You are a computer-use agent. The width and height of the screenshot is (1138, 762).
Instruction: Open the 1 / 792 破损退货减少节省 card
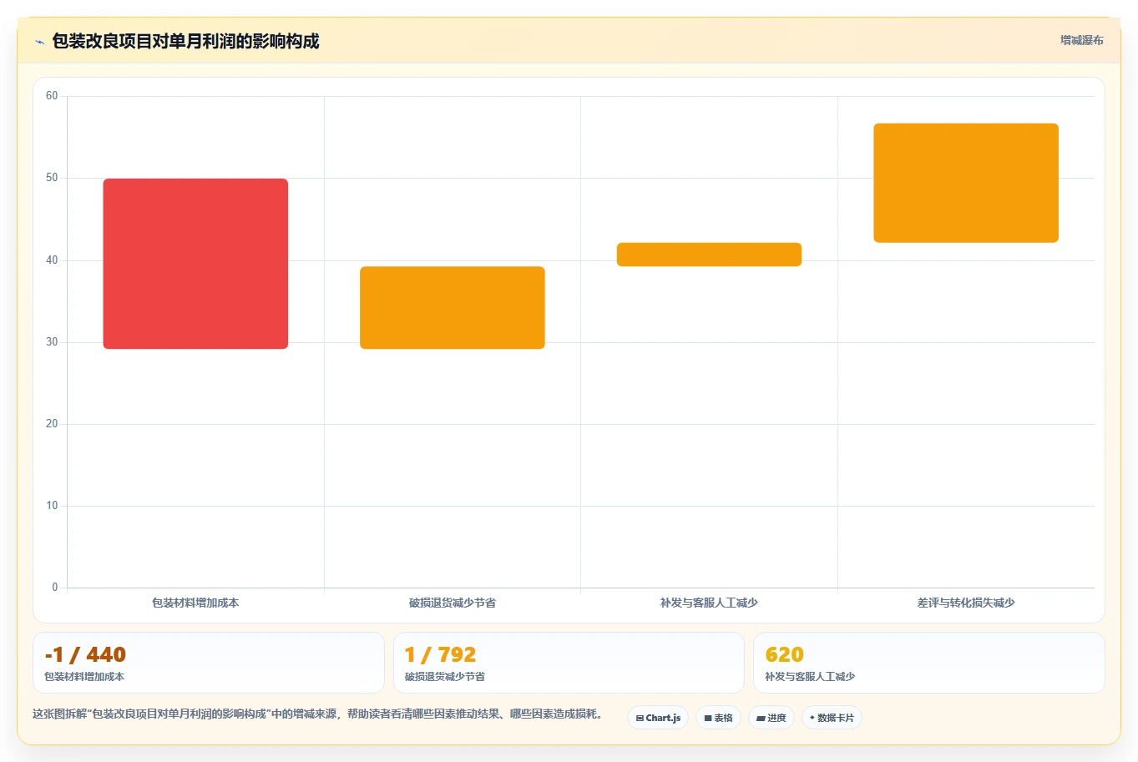(x=569, y=663)
